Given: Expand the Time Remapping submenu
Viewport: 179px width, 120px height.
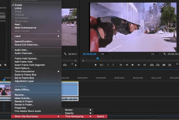Looking at the screenshot, I should [x=77, y=116].
